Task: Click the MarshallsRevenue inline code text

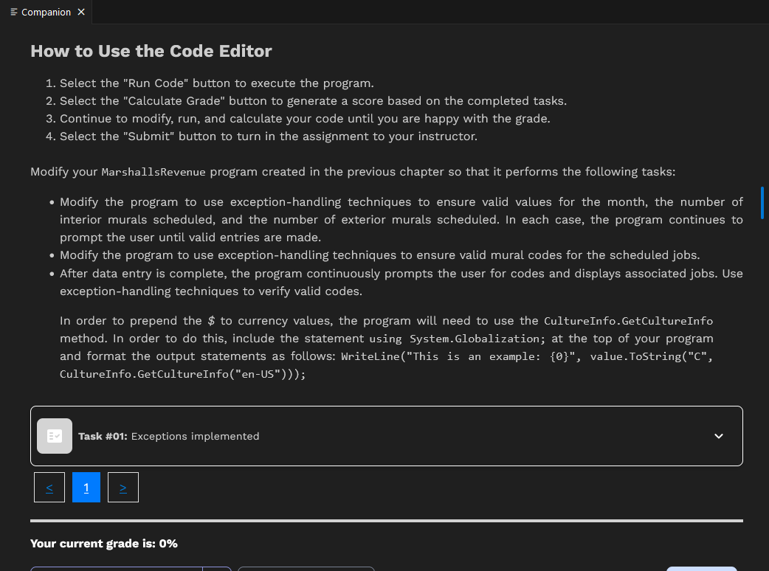Action: [155, 172]
